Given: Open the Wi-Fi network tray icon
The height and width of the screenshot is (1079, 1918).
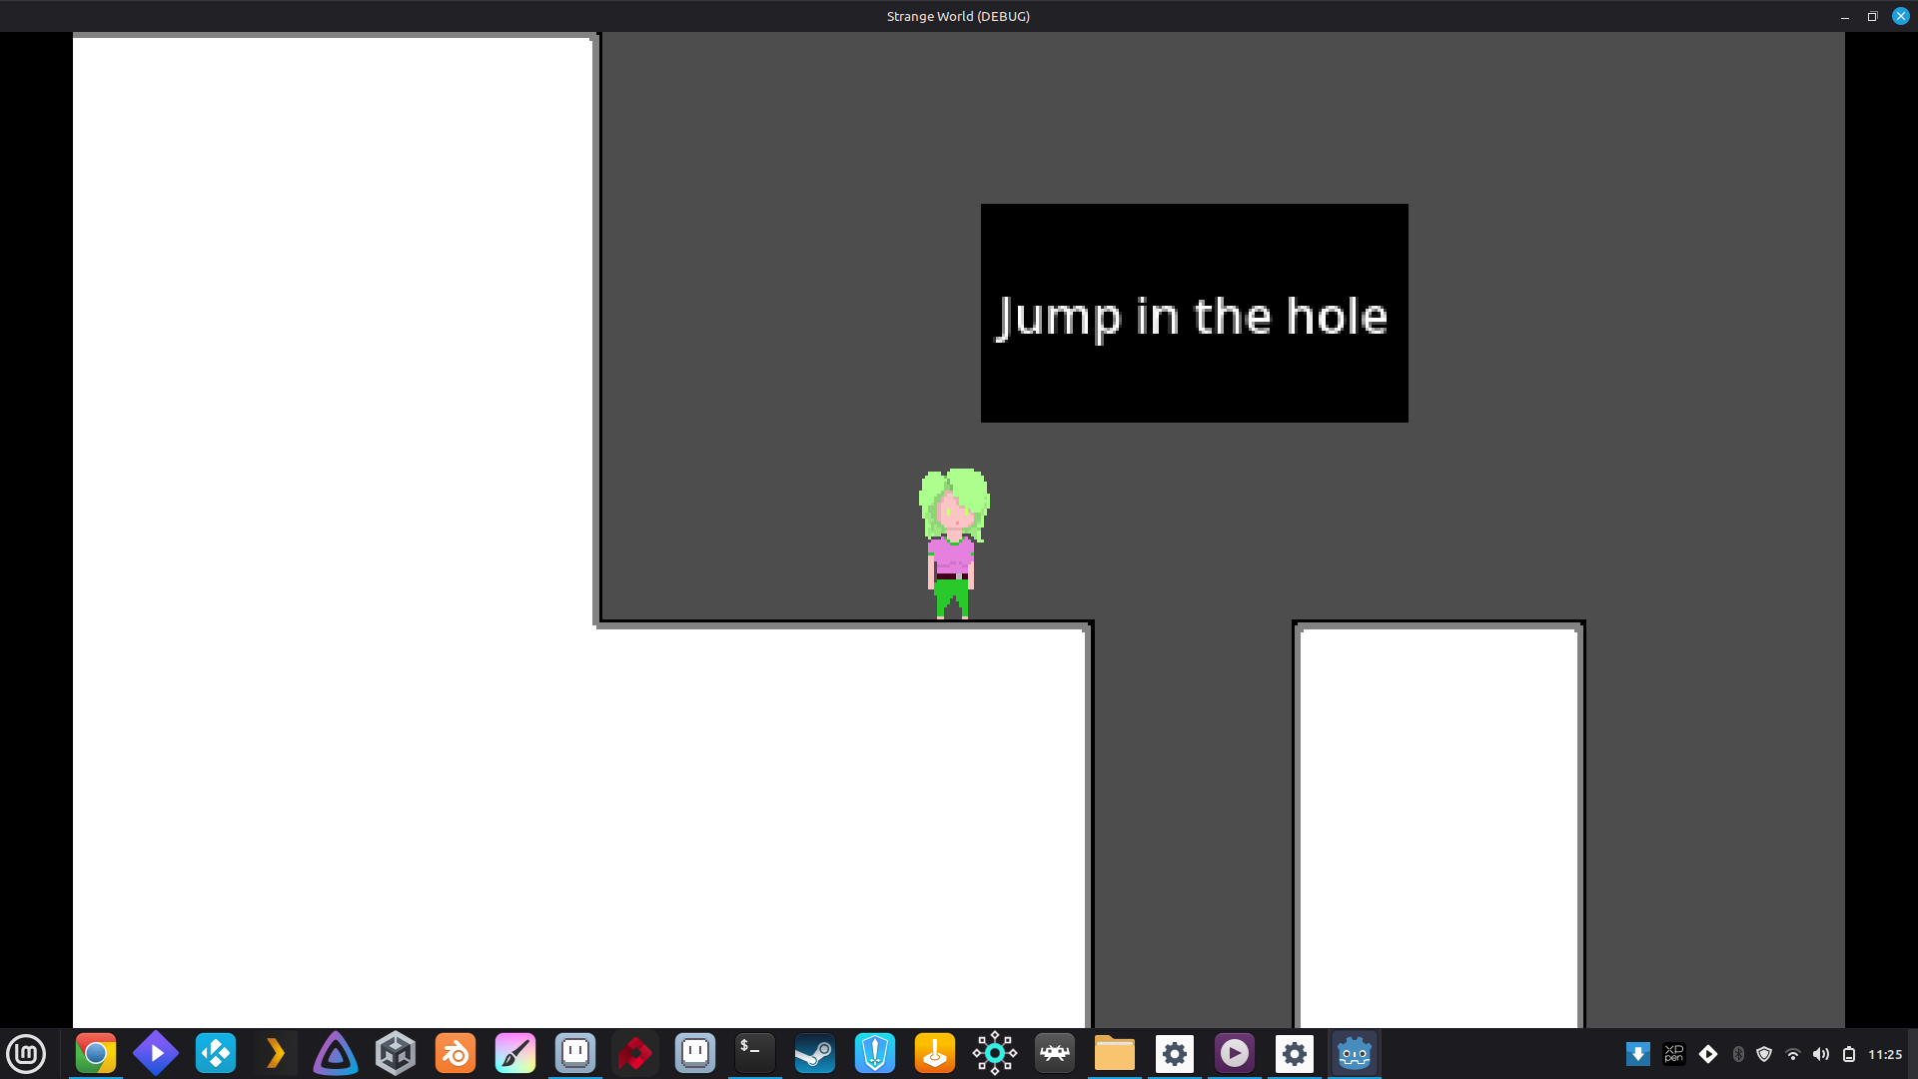Looking at the screenshot, I should pyautogui.click(x=1793, y=1054).
